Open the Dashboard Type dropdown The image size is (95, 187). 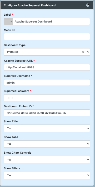[x=88, y=52]
